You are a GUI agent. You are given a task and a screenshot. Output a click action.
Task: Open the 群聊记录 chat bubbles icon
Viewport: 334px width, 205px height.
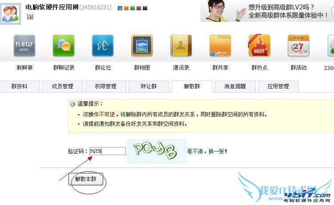tap(64, 45)
